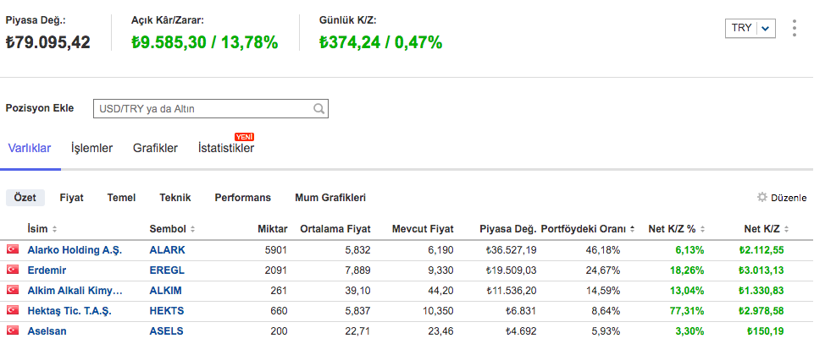Click the Turkish flag beside Erdemir
The image size is (814, 344).
pos(13,270)
